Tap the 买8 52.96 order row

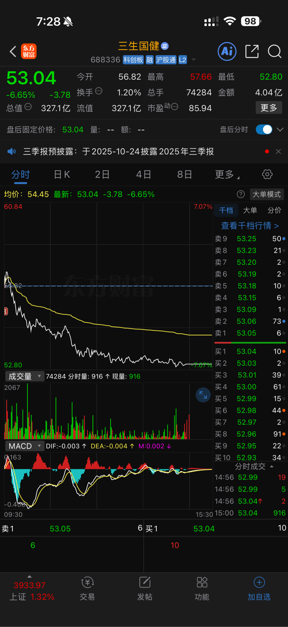(250, 434)
